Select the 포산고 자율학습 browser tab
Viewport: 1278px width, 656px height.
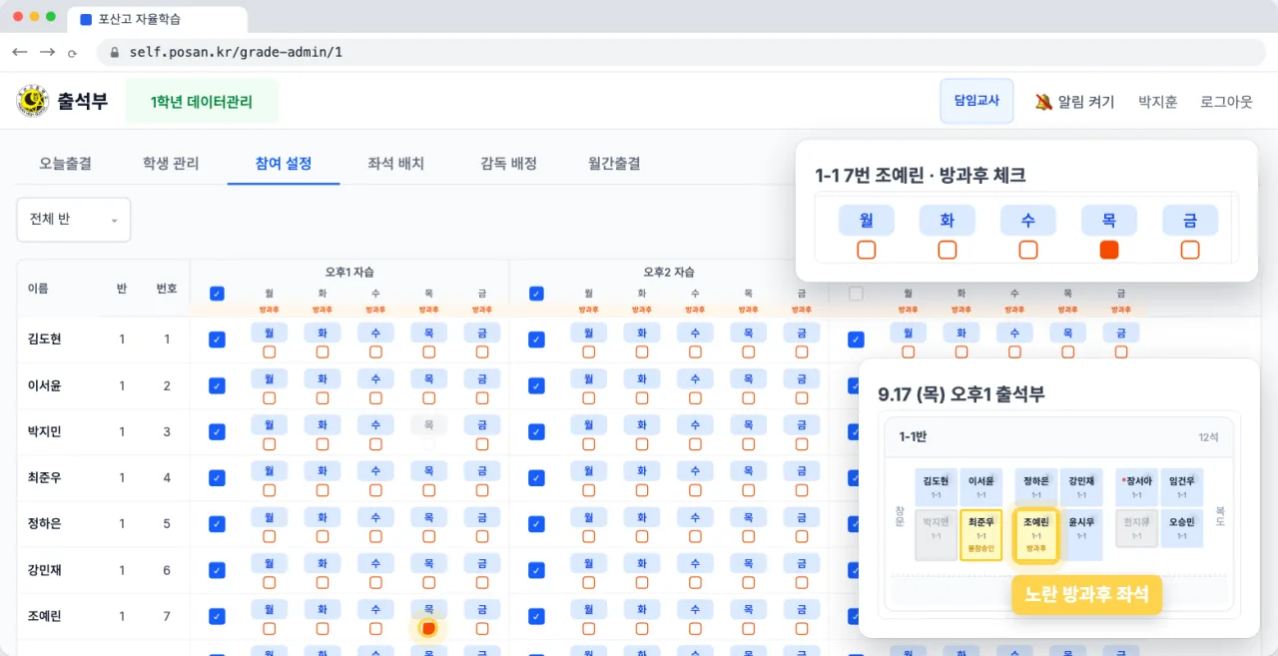[x=158, y=19]
